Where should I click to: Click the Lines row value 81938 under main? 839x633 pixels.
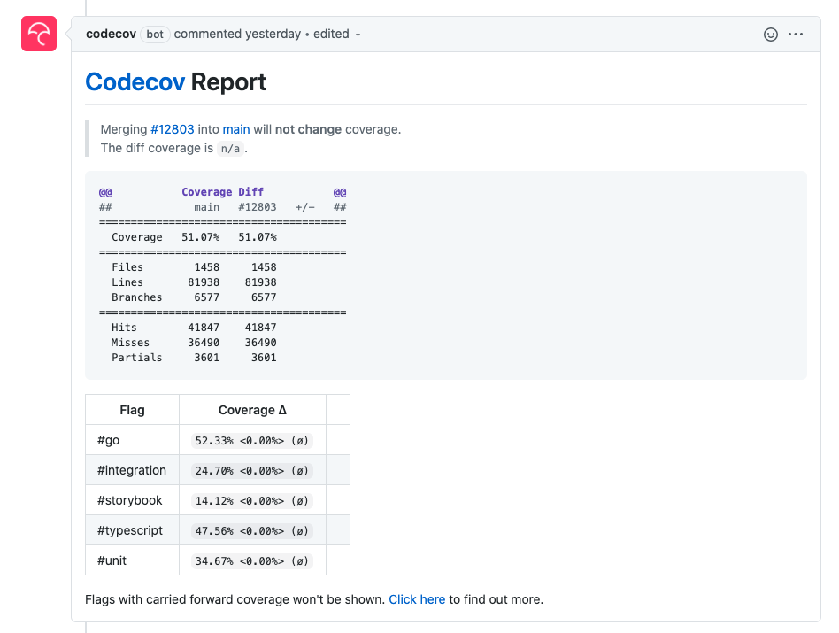pyautogui.click(x=204, y=282)
